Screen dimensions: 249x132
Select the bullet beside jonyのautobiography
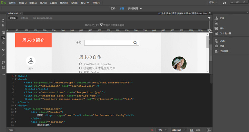(80, 64)
